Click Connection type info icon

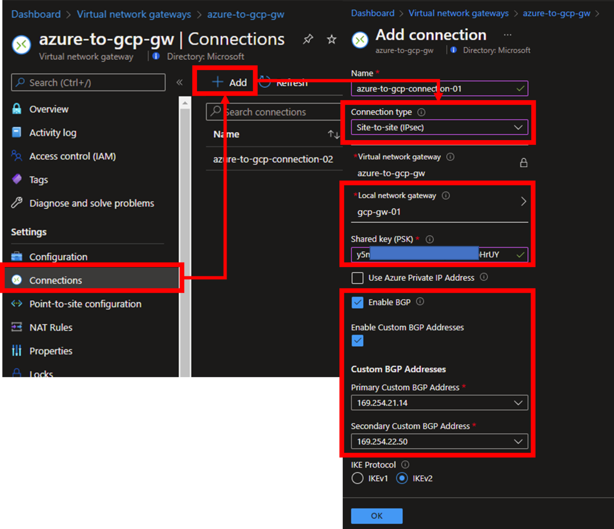[422, 113]
